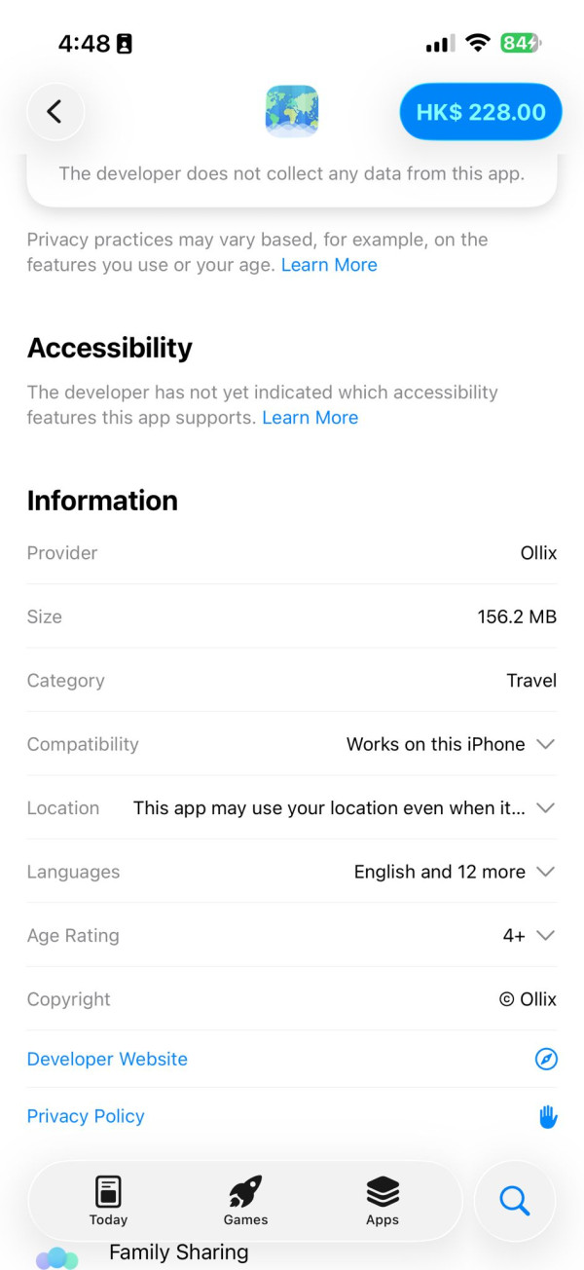This screenshot has width=584, height=1270.
Task: Open the Developer Website link
Action: [x=107, y=1059]
